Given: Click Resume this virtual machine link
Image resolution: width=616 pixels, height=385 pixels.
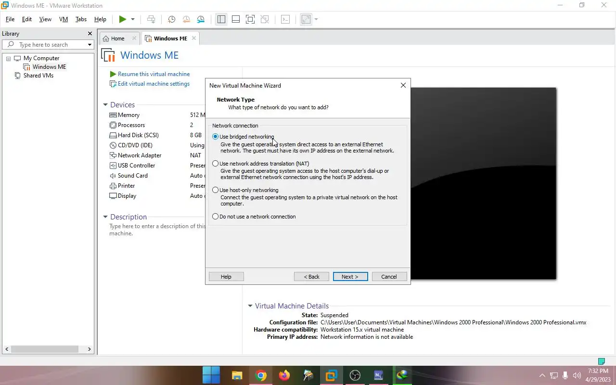Looking at the screenshot, I should click(x=154, y=74).
